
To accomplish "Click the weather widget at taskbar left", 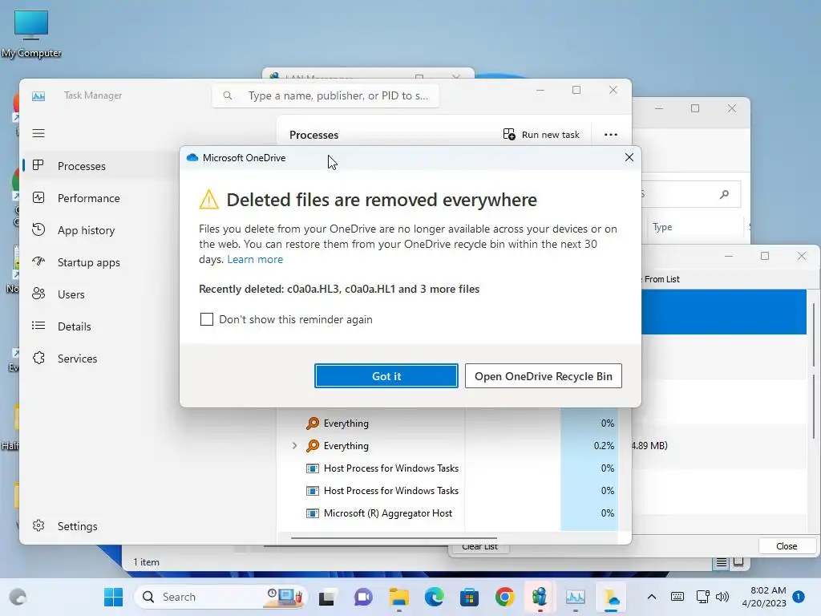I will tap(18, 597).
